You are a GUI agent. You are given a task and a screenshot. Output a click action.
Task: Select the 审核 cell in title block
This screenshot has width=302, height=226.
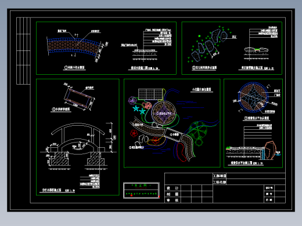click(172, 200)
